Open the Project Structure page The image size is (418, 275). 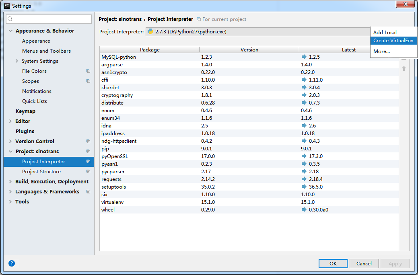41,172
